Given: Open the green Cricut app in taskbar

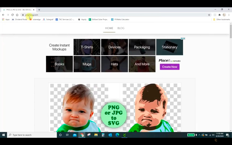Looking at the screenshot, I should coord(125,135).
